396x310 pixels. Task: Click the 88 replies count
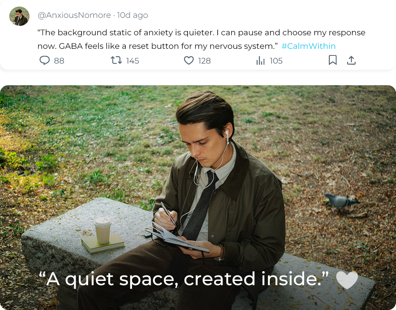59,61
